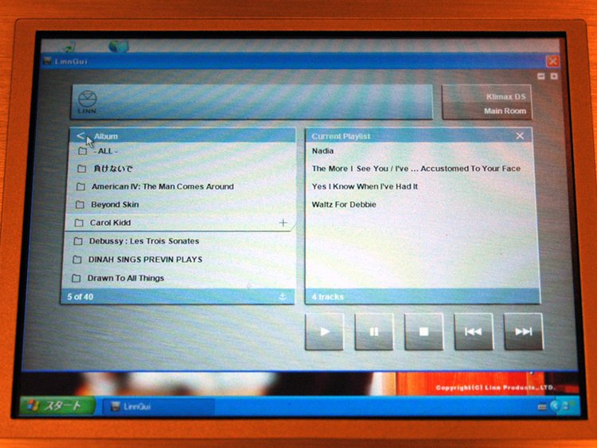Open 'DINAH SINGS PREVIN PLAYS' album

(144, 259)
